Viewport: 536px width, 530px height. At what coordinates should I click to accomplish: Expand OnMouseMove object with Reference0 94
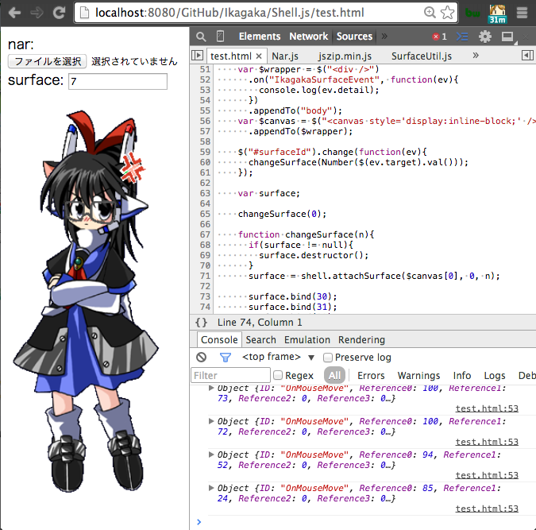[211, 455]
